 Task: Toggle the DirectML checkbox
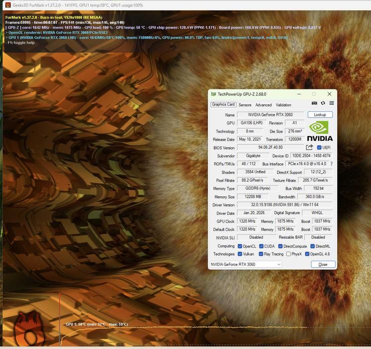tap(312, 246)
